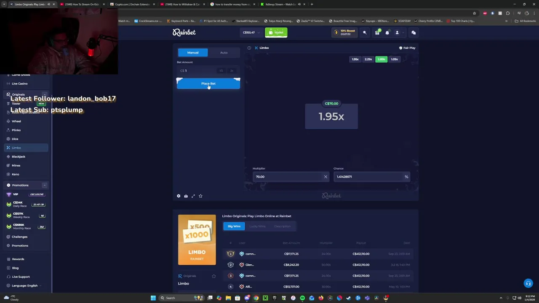Halve bet with 1/2 button

[221, 71]
